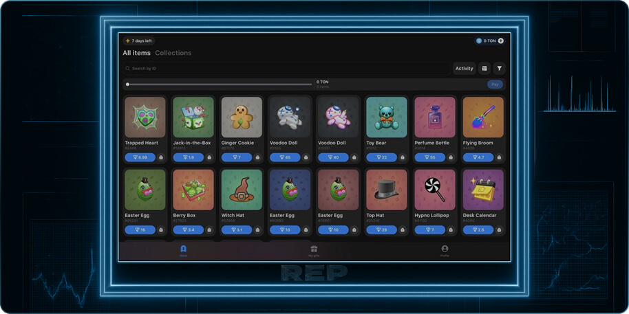This screenshot has width=629, height=314.
Task: Open the Top Hat thumbnail
Action: point(387,190)
